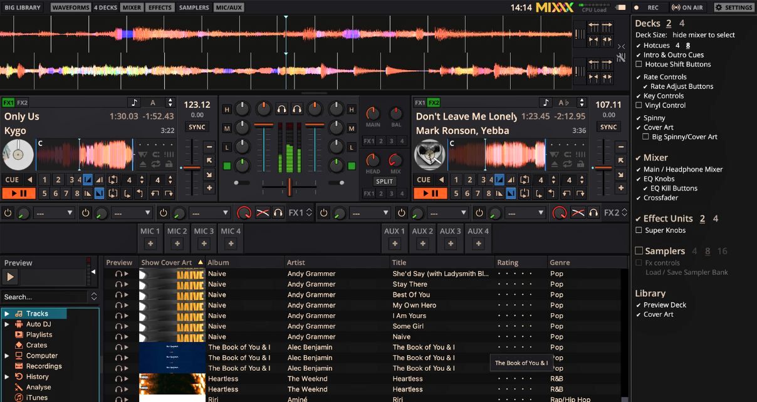Eject the track from deck 1
The image size is (757, 402).
pos(143,163)
